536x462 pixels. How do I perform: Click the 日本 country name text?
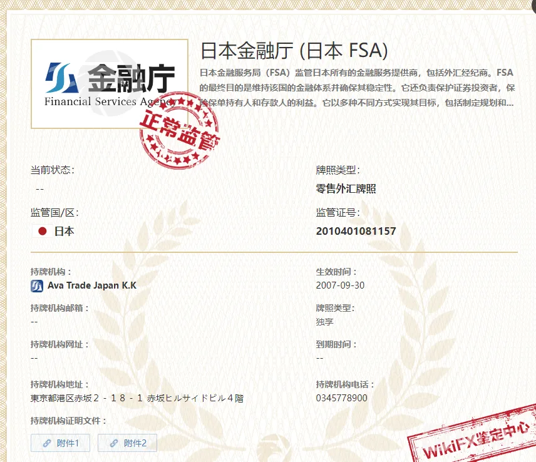pyautogui.click(x=64, y=232)
